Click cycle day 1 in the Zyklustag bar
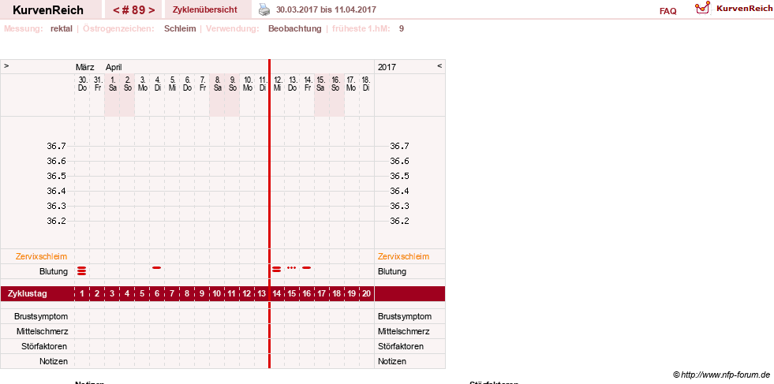This screenshot has height=384, width=774. coord(82,293)
